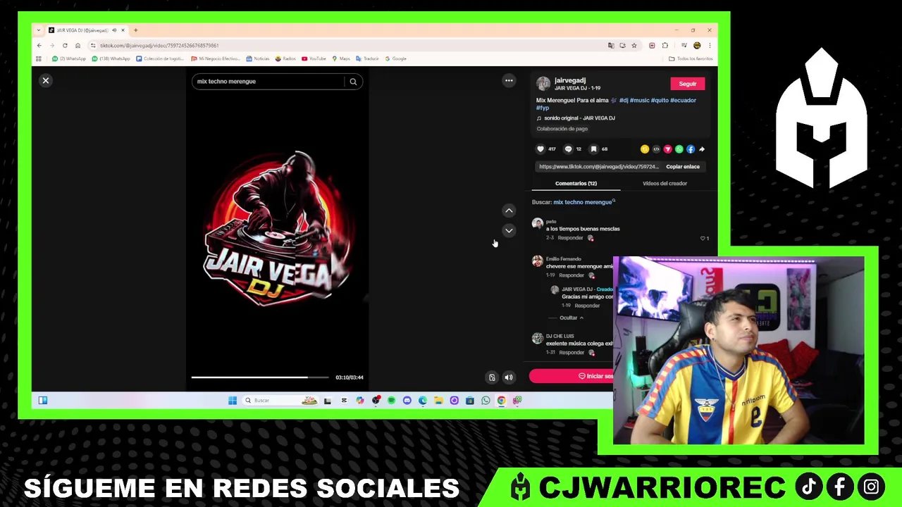The width and height of the screenshot is (902, 507).
Task: Click the video search input field
Action: click(x=268, y=82)
